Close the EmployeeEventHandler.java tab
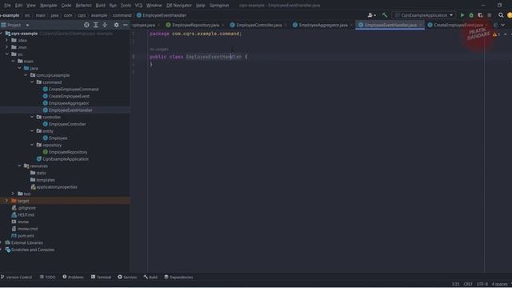The height and width of the screenshot is (288, 512). 421,25
